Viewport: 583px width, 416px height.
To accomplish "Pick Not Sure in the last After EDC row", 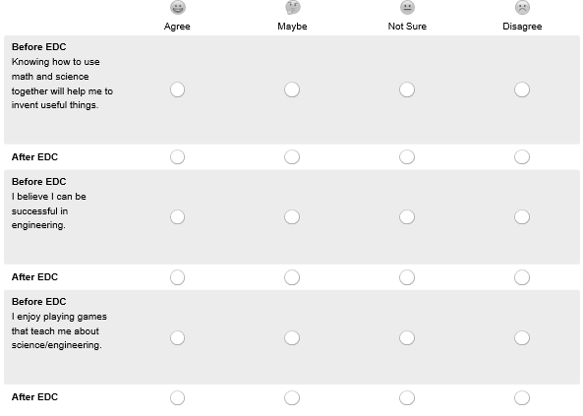I will click(407, 397).
